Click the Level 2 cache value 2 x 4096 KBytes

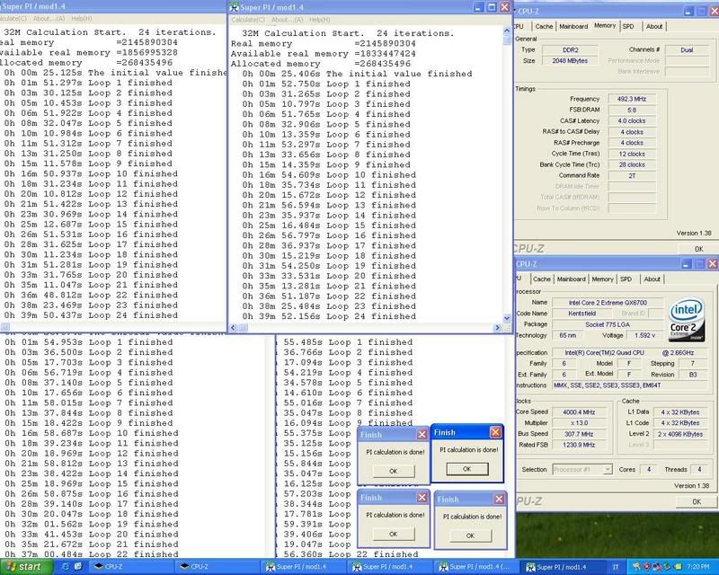click(679, 434)
